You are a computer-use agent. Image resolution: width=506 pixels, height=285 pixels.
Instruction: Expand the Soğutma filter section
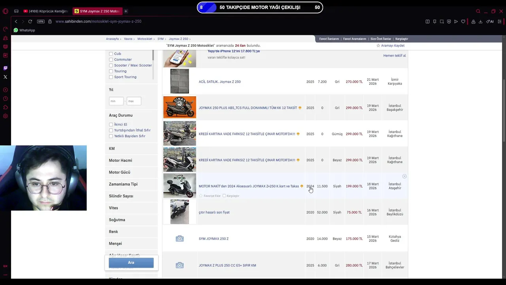[x=131, y=220]
